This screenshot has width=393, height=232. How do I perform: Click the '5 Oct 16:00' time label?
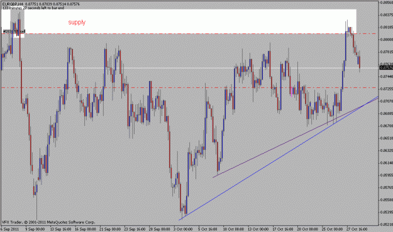click(208, 229)
